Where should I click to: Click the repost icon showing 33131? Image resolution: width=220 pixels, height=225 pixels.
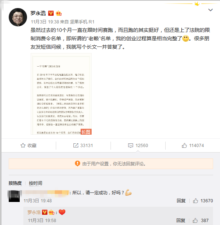76,145
